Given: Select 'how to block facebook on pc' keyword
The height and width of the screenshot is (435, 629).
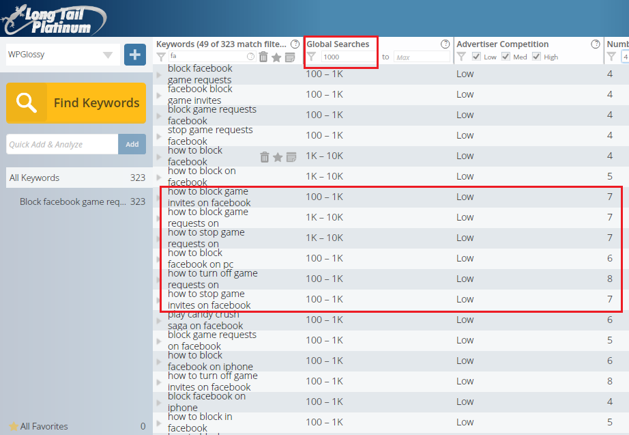Looking at the screenshot, I should (200, 258).
